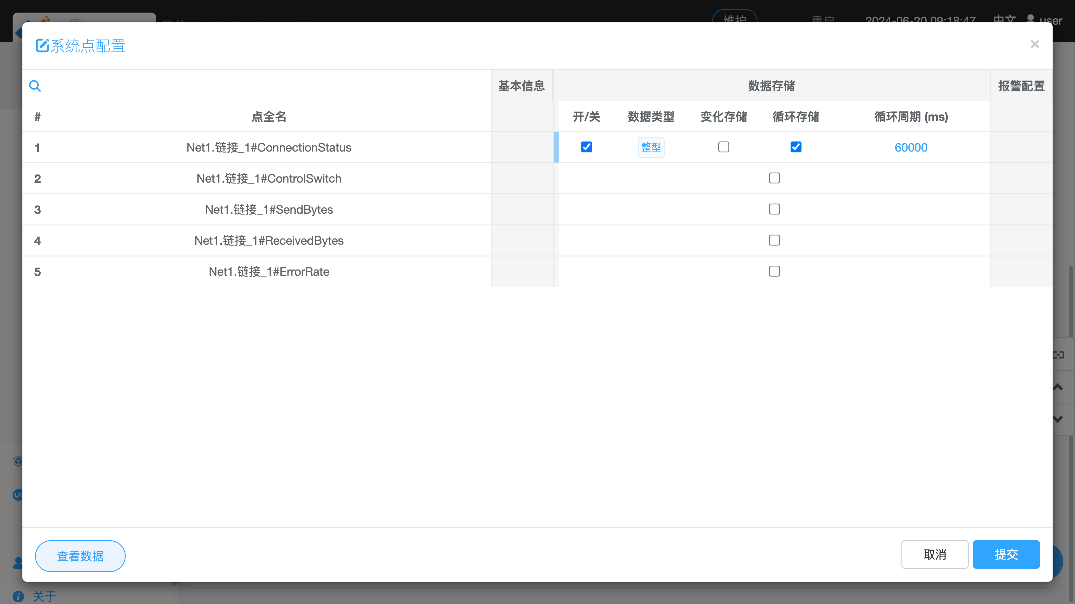Screen dimensions: 1075x604
Task: Enable storage checkbox for ControlSwitch row
Action: click(774, 178)
